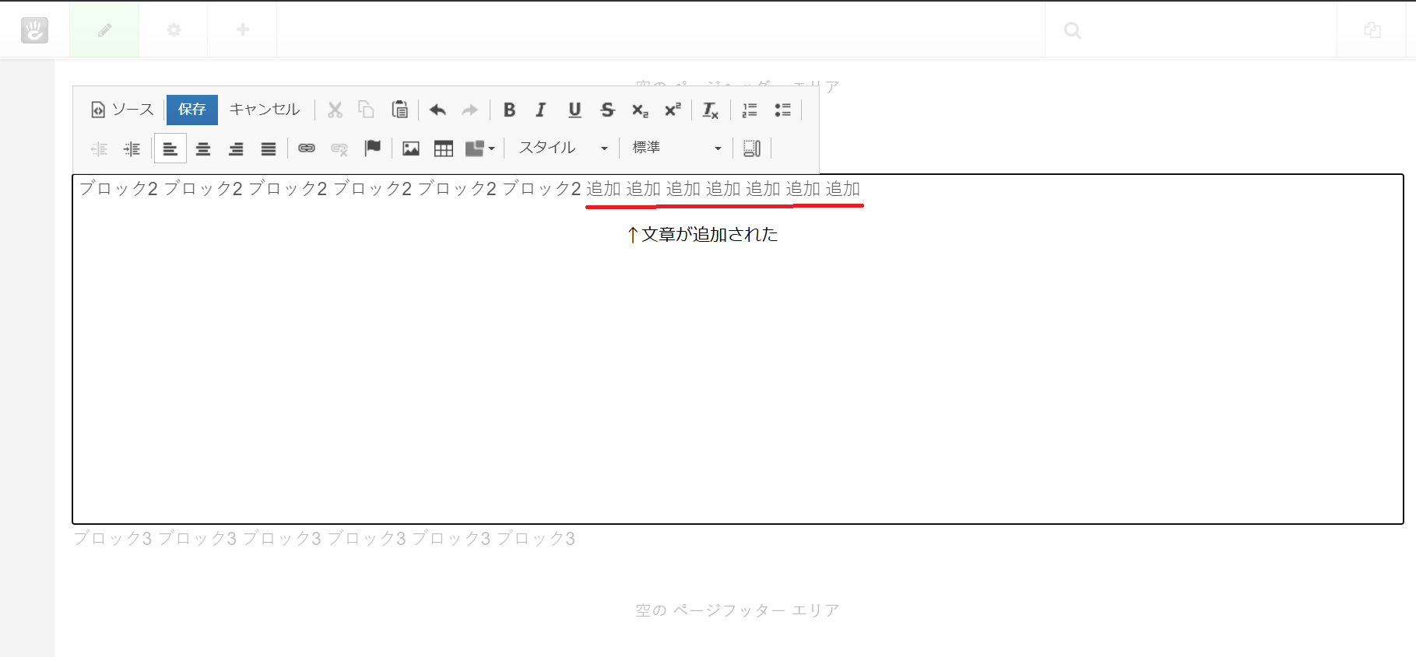The width and height of the screenshot is (1416, 657).
Task: Cut selected text with scissors icon
Action: 335,110
